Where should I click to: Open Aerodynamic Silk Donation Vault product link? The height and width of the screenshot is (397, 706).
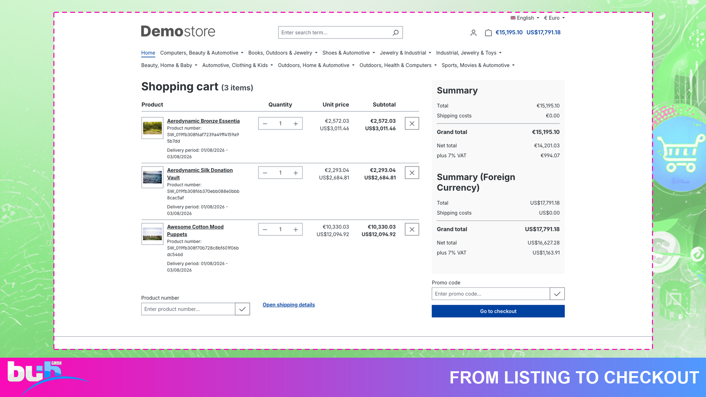click(200, 174)
